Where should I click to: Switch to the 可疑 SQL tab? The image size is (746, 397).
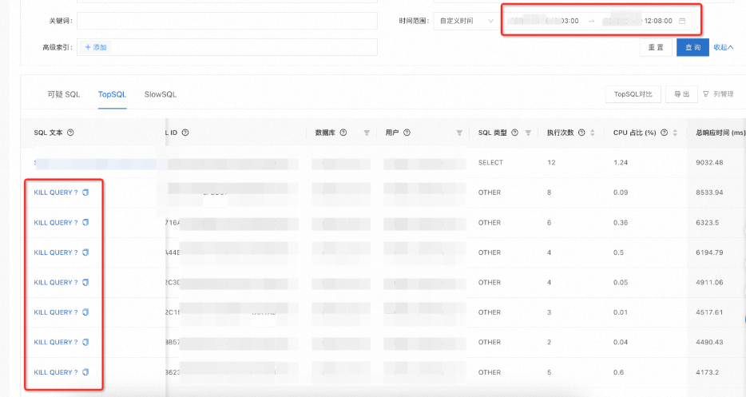64,94
